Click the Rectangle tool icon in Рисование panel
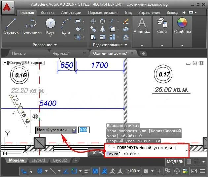 (78, 21)
